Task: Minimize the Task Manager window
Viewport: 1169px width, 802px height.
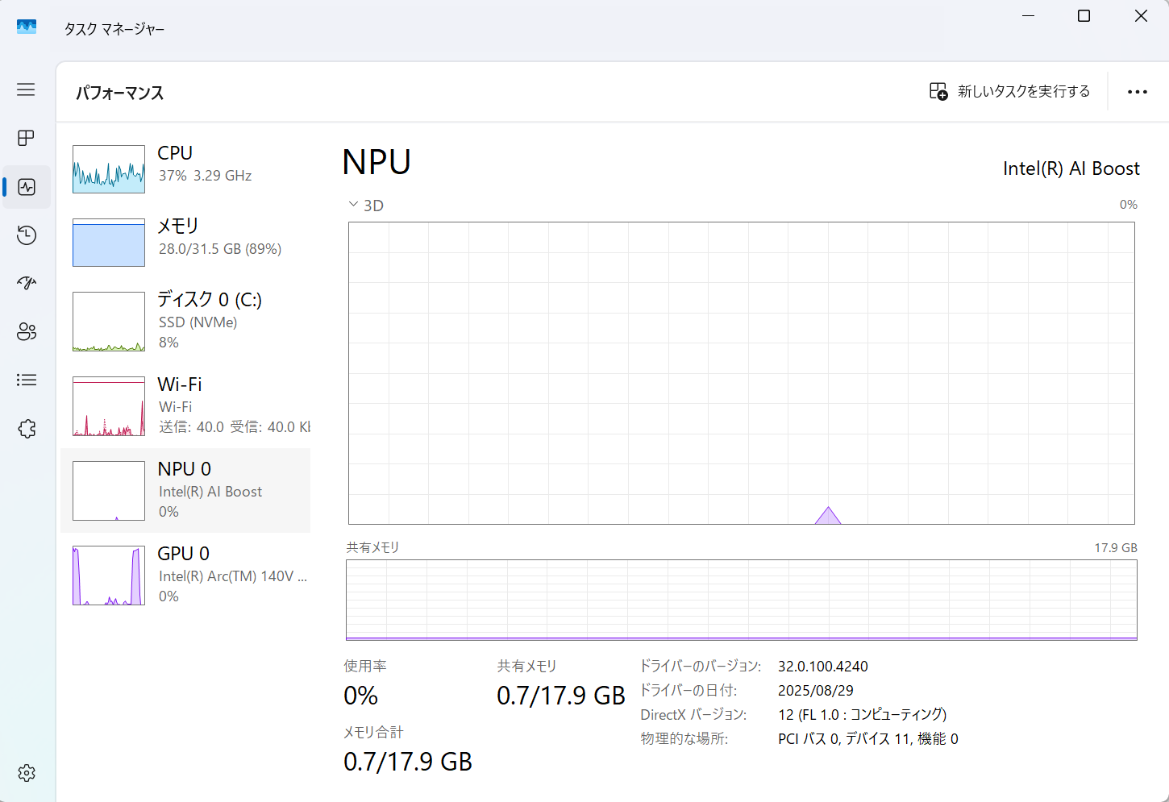Action: click(1028, 16)
